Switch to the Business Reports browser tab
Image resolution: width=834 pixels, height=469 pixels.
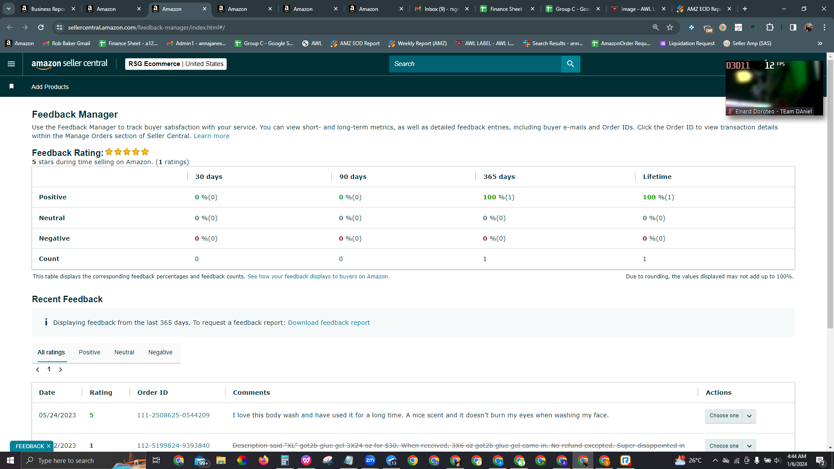(48, 9)
